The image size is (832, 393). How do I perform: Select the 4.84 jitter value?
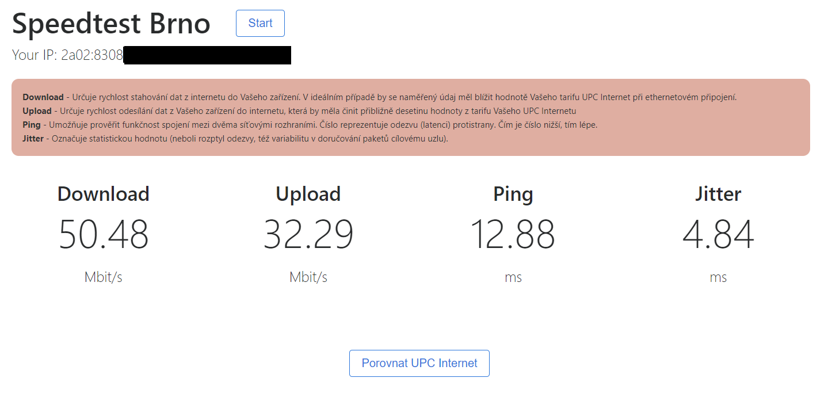coord(718,234)
